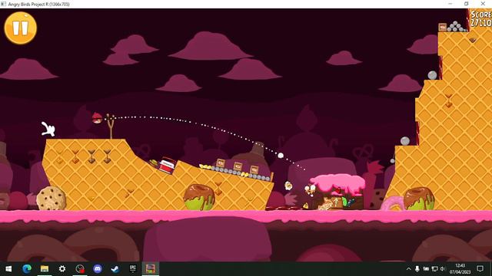Open File Explorer from taskbar
Image resolution: width=492 pixels, height=276 pixels.
tap(45, 269)
